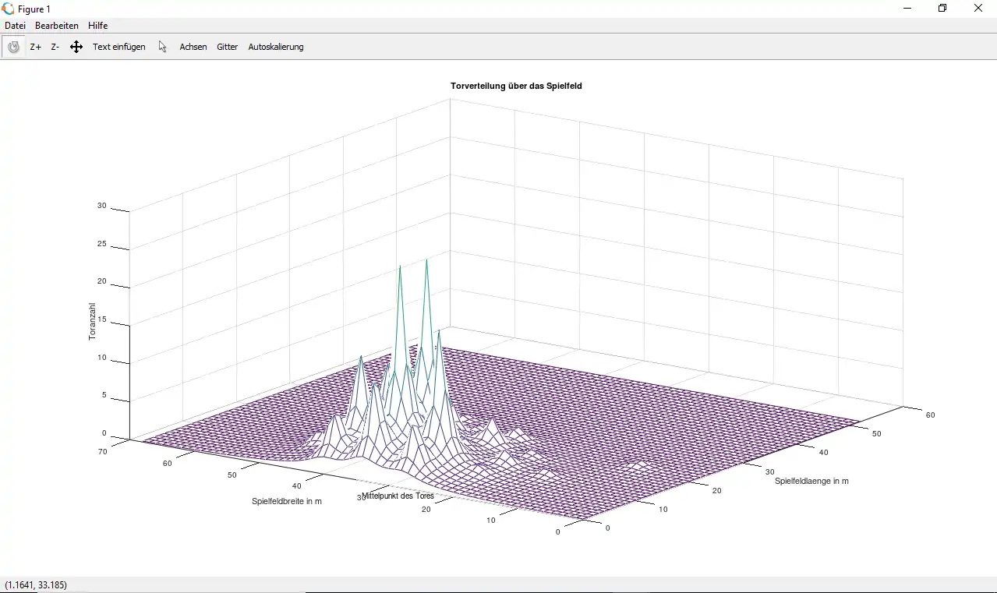Select the plot title Torverteilung über das Spielfeld
The image size is (997, 593).
click(516, 86)
